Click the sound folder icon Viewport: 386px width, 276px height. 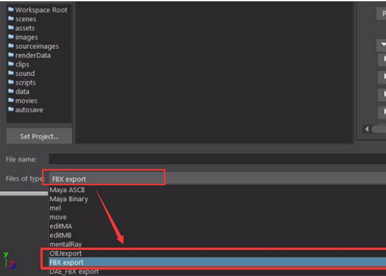point(11,73)
